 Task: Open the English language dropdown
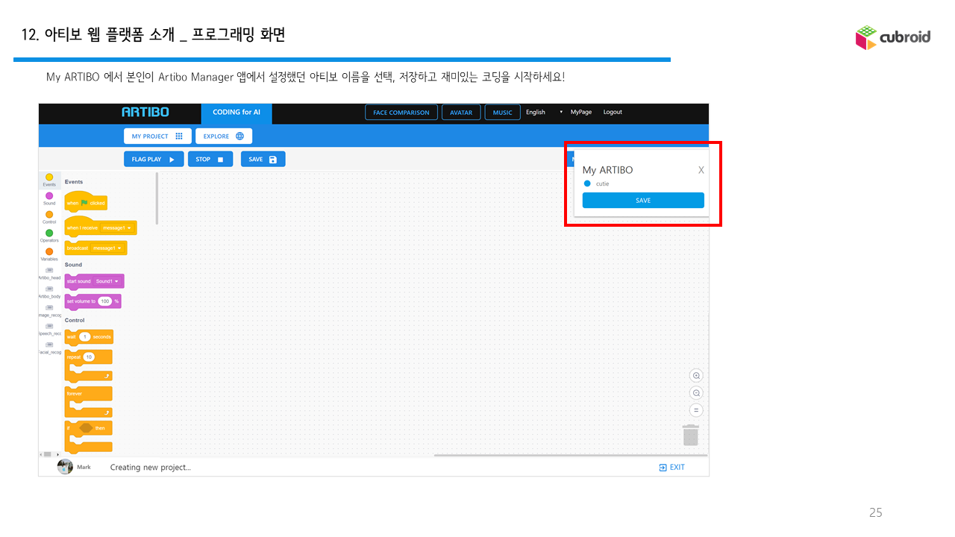tap(544, 112)
